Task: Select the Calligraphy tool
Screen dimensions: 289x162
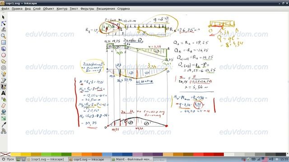Action: 3,87
